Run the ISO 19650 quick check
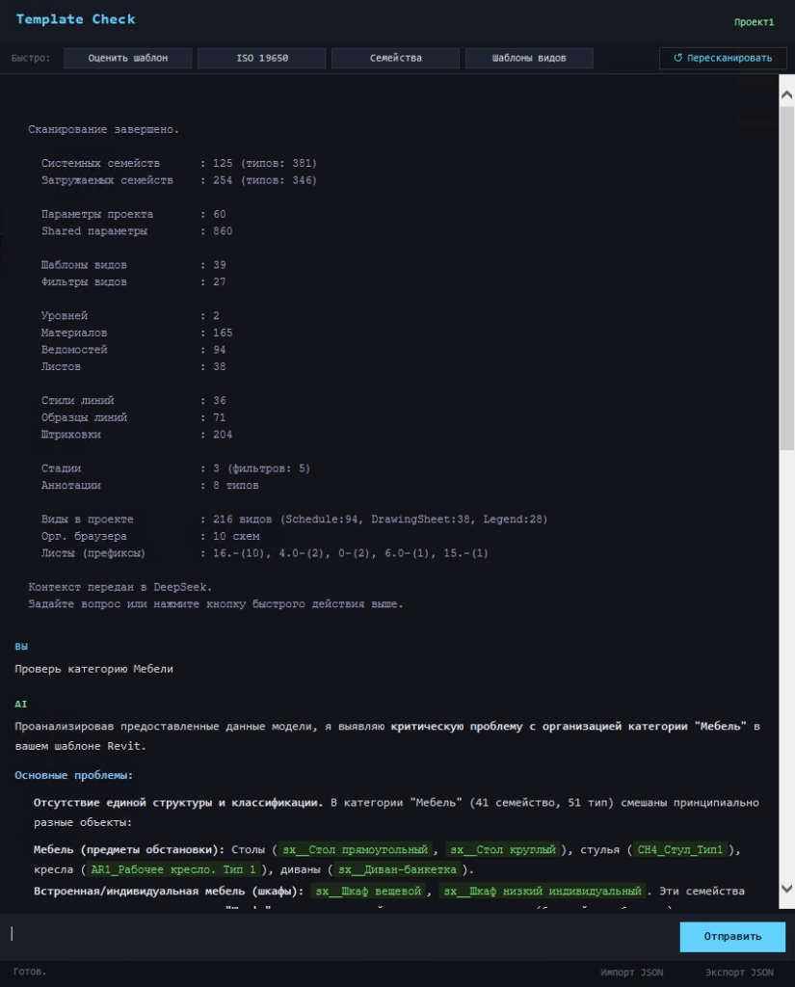The width and height of the screenshot is (795, 987). [262, 58]
